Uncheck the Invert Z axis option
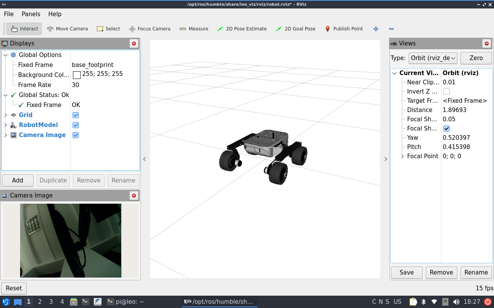The height and width of the screenshot is (308, 494). 446,91
